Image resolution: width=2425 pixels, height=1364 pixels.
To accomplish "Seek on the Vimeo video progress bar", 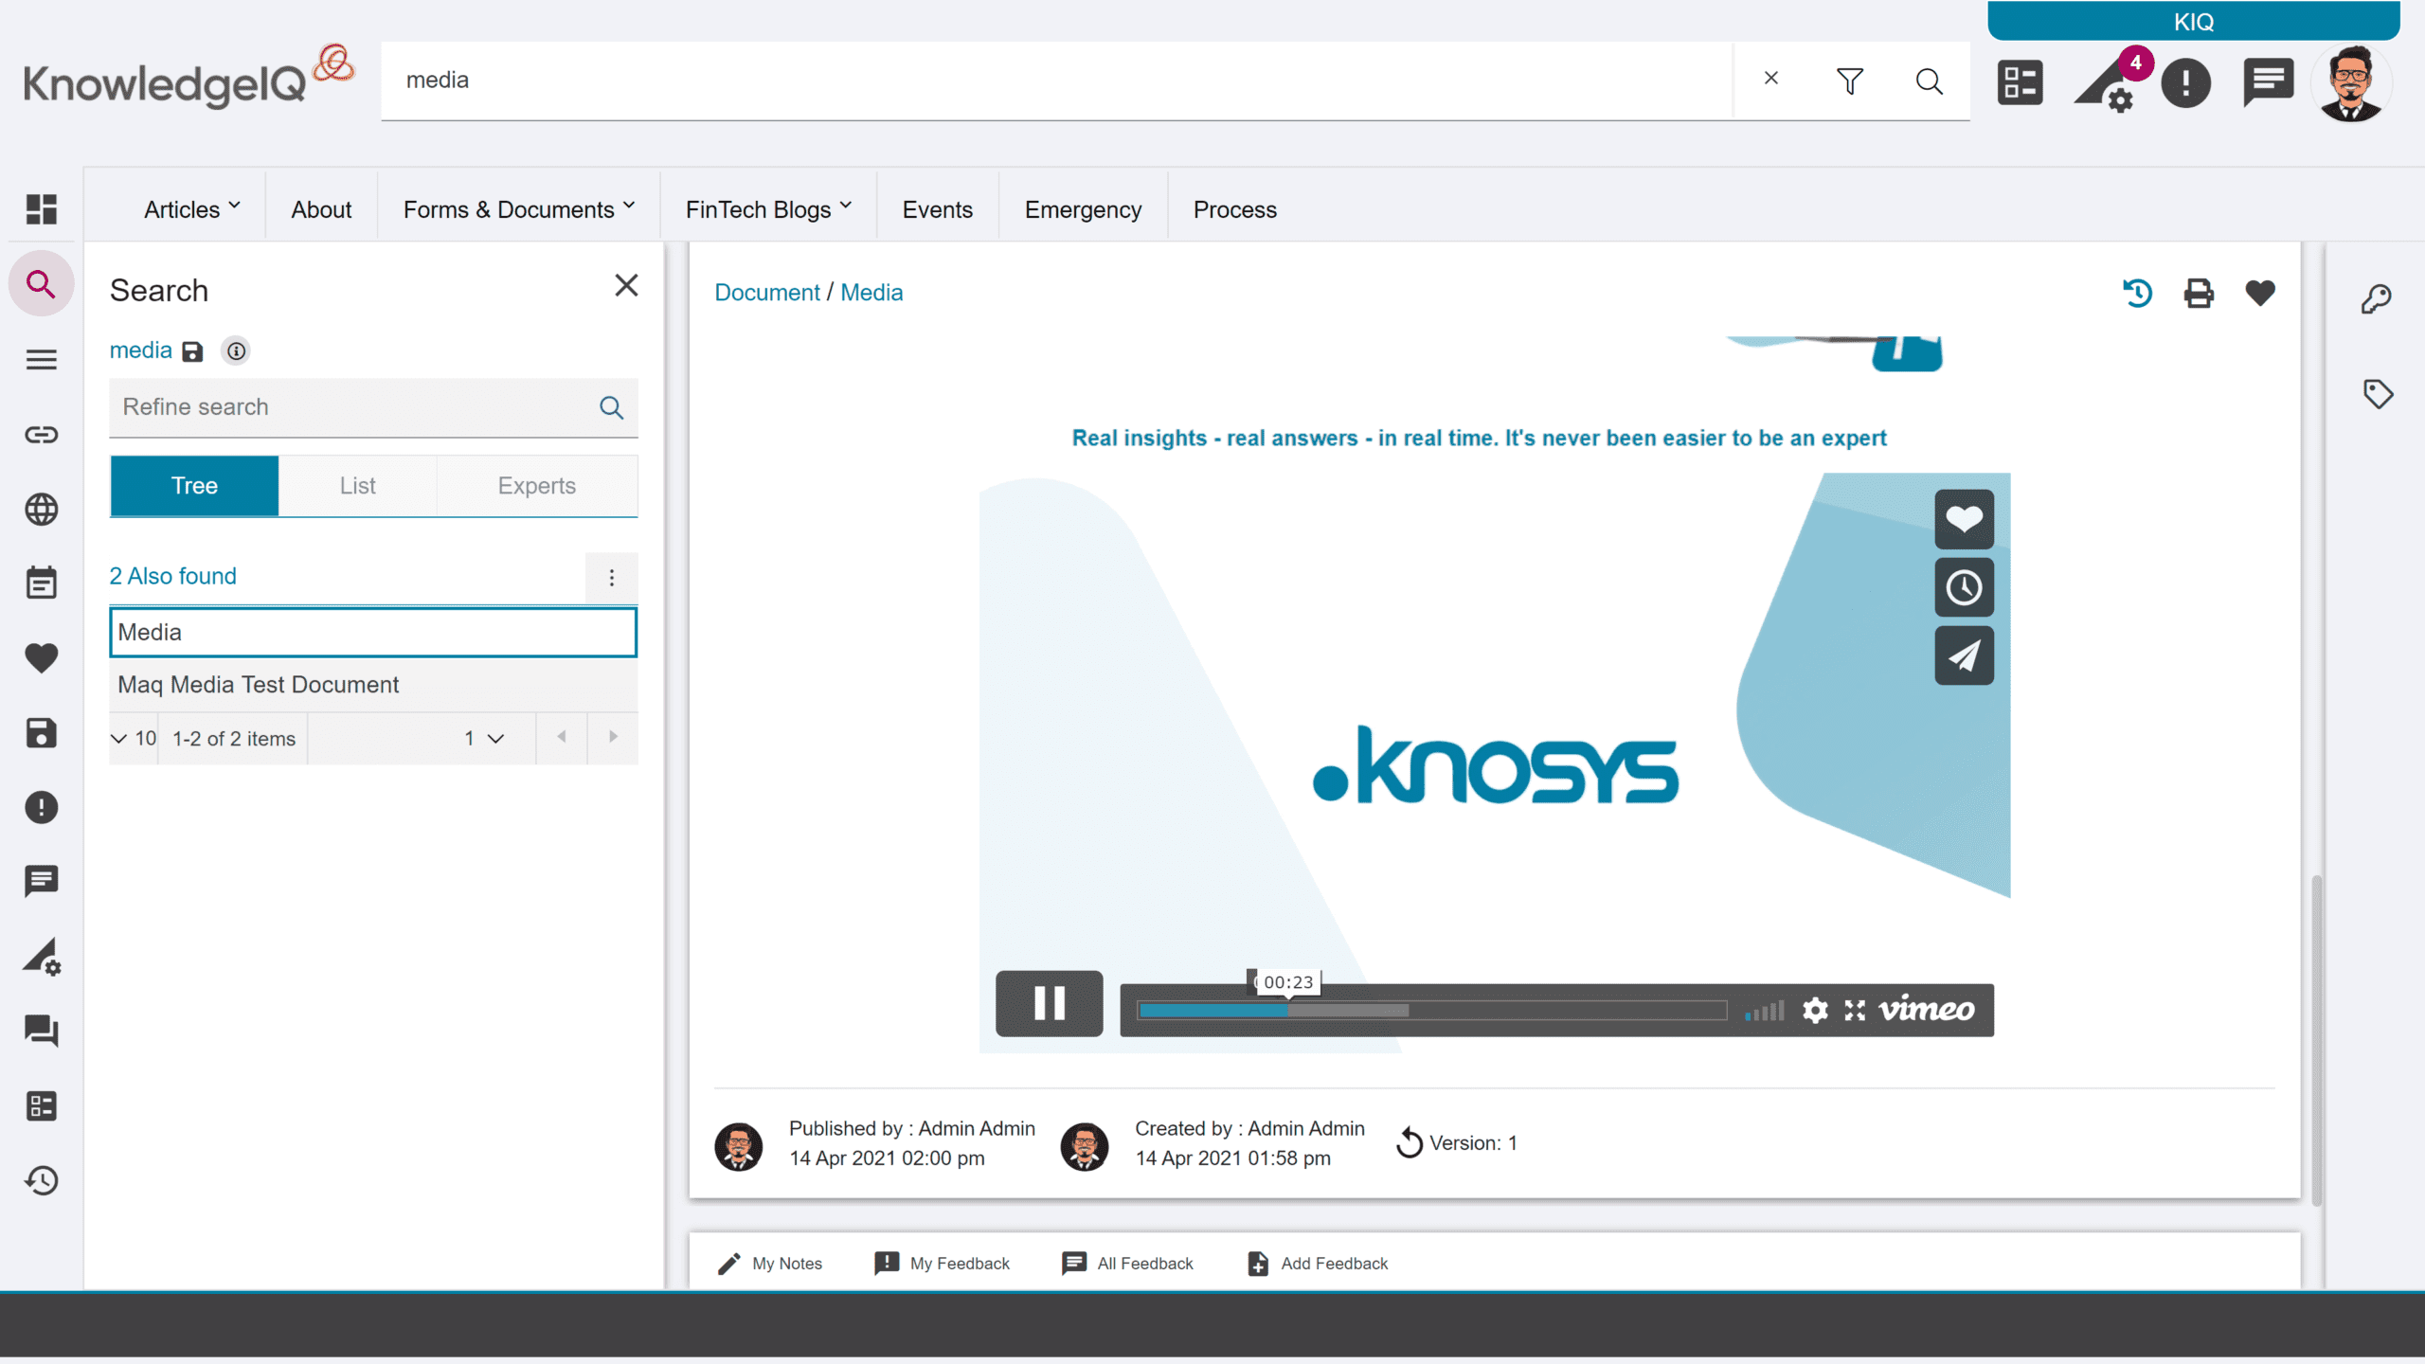I will [1432, 1011].
